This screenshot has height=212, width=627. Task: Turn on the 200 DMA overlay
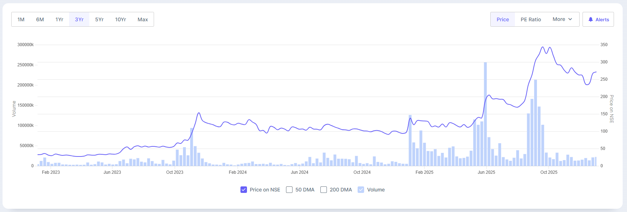coord(324,190)
